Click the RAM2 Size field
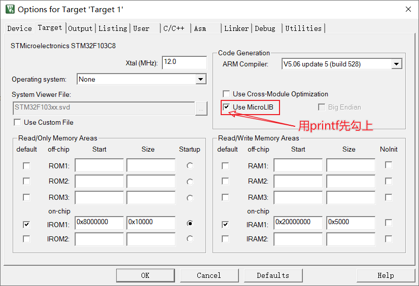This screenshot has width=419, height=286. pos(351,182)
